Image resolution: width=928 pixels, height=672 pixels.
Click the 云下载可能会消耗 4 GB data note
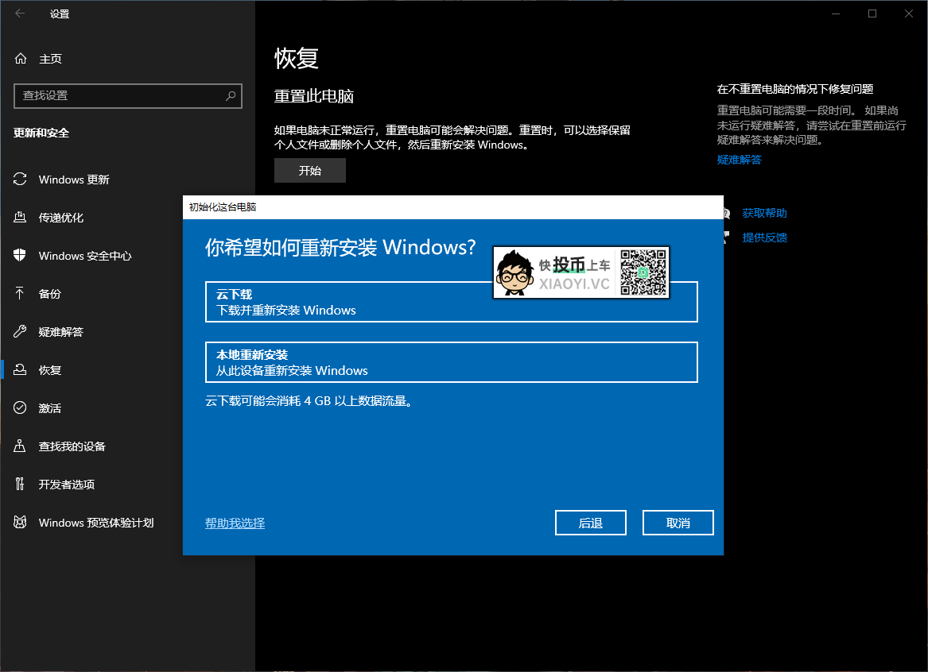click(309, 400)
